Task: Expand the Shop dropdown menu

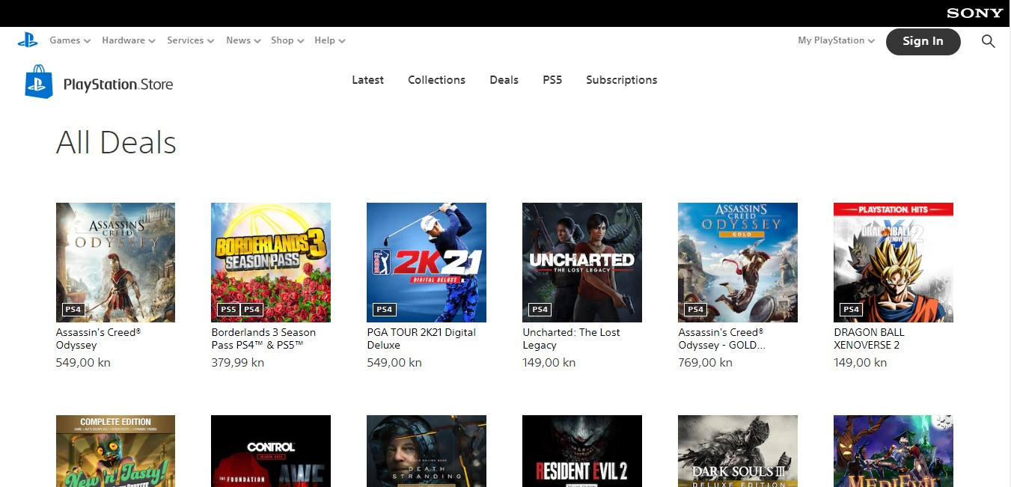Action: tap(287, 40)
